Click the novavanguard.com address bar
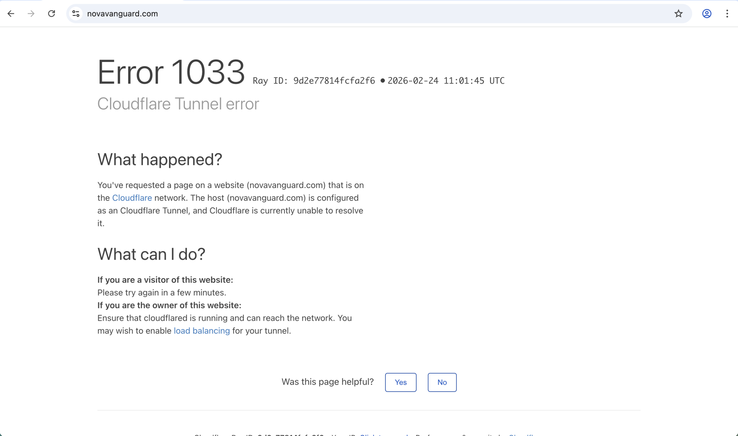The width and height of the screenshot is (738, 436). pos(353,14)
